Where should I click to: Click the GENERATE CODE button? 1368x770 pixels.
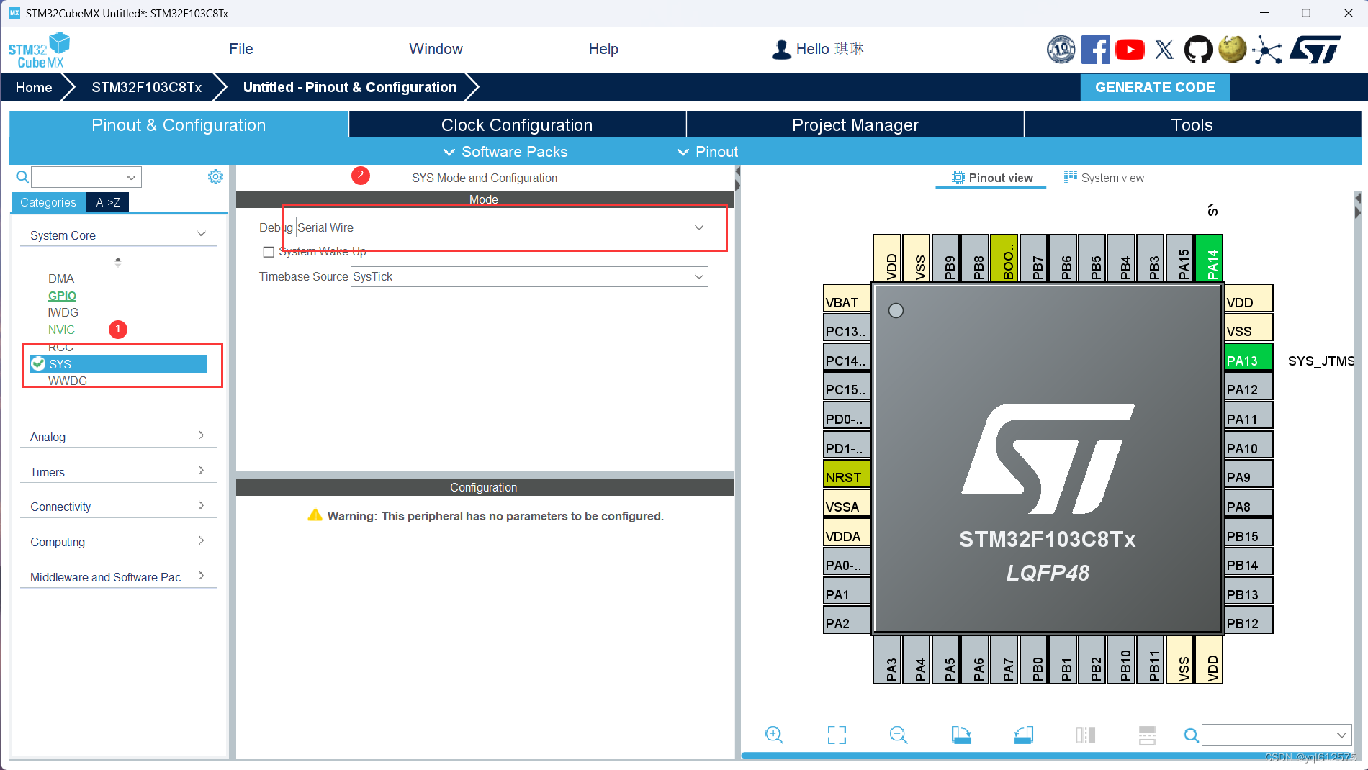[1155, 87]
